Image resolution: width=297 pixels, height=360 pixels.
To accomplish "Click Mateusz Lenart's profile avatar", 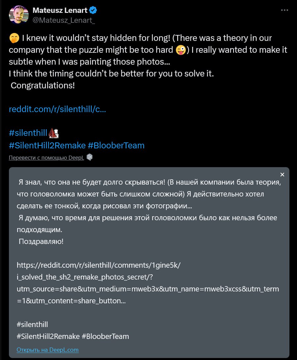I will tap(19, 15).
